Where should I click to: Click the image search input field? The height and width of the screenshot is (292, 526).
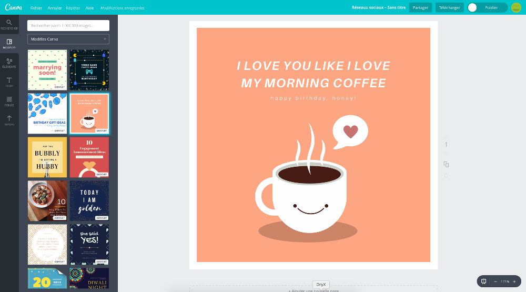click(x=68, y=25)
